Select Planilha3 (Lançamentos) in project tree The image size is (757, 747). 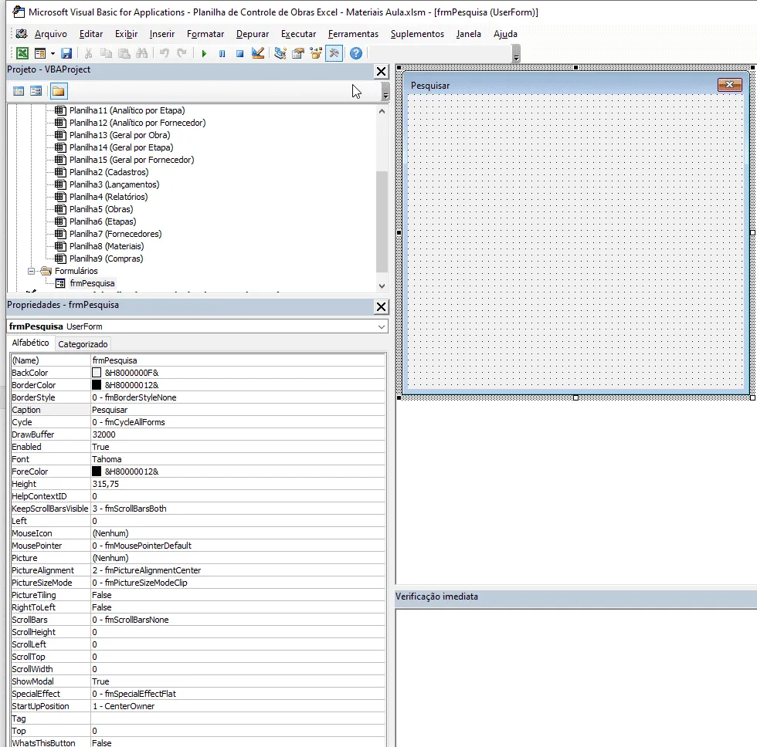tap(114, 184)
